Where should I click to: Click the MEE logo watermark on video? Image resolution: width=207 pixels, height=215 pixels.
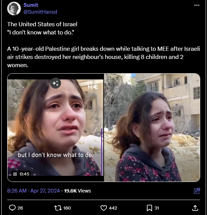tap(93, 87)
